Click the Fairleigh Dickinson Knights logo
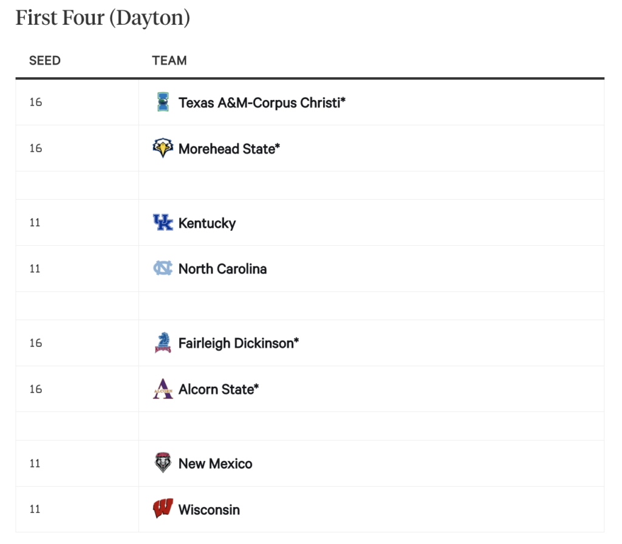Viewport: 622px width, 544px height. (x=163, y=342)
